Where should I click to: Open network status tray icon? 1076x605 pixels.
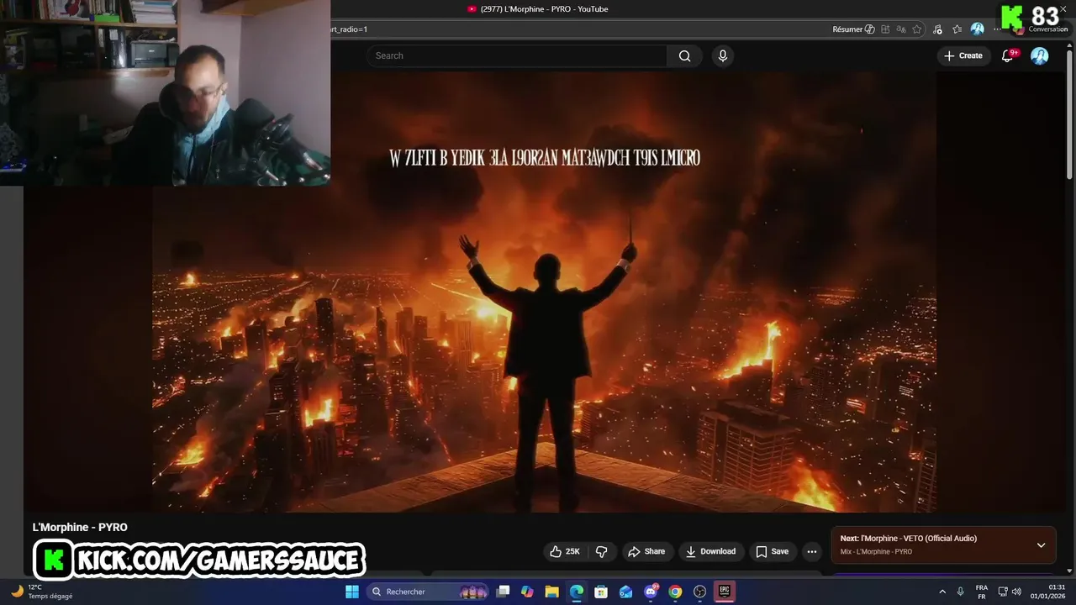(1003, 592)
